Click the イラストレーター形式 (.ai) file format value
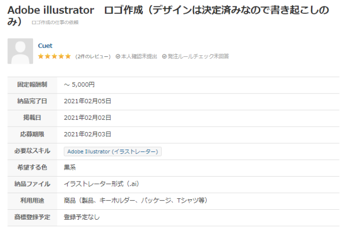This screenshot has height=231, width=346. [x=101, y=184]
